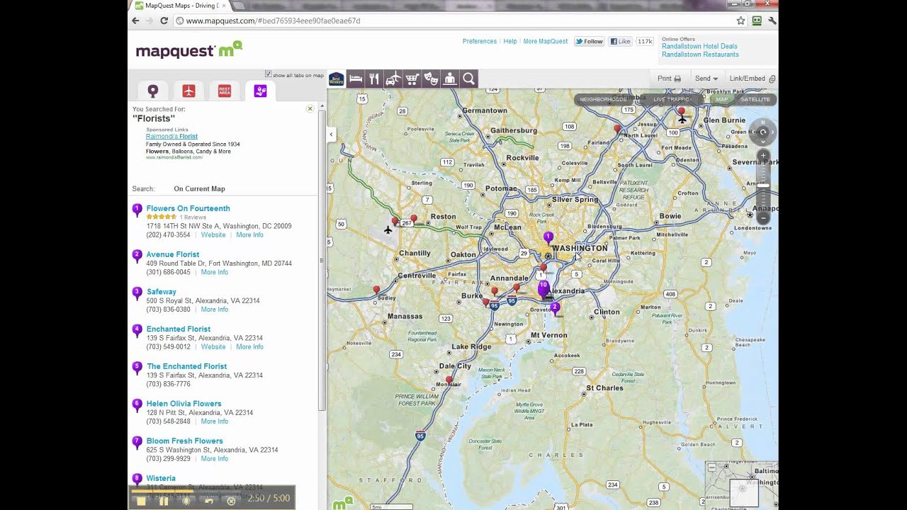Stop the screen recording
The height and width of the screenshot is (510, 907).
click(141, 501)
